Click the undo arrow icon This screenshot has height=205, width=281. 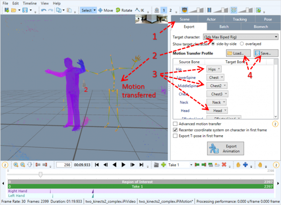[44, 10]
